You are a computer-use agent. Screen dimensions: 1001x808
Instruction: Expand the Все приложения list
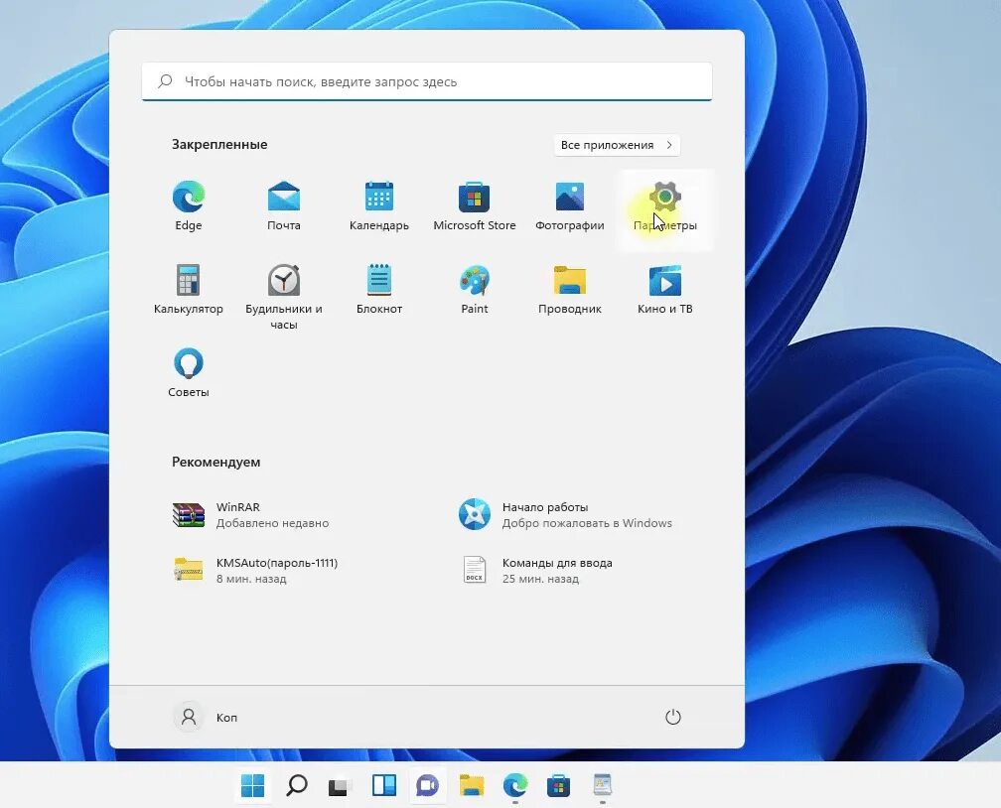[617, 145]
